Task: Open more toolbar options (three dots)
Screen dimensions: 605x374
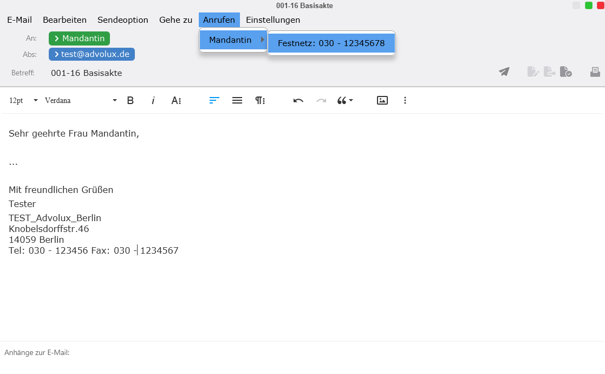Action: (x=405, y=100)
